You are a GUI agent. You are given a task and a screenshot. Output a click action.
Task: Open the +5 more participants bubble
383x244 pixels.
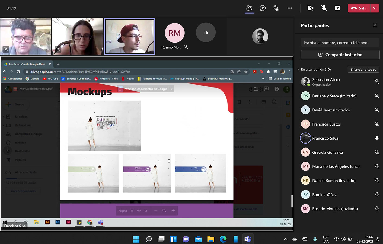(206, 33)
